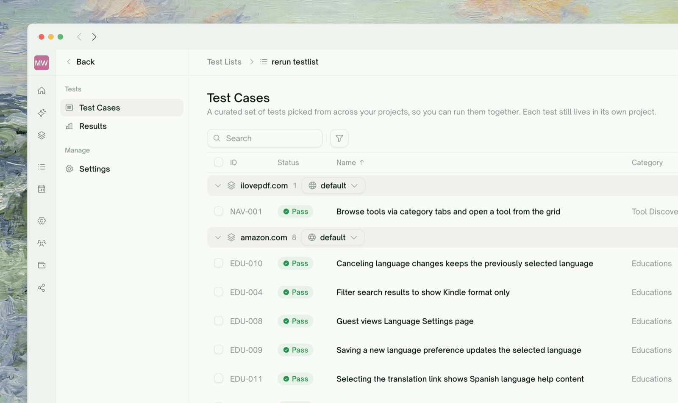Image resolution: width=678 pixels, height=403 pixels.
Task: Click the Test Lists breadcrumb link
Action: (x=224, y=62)
